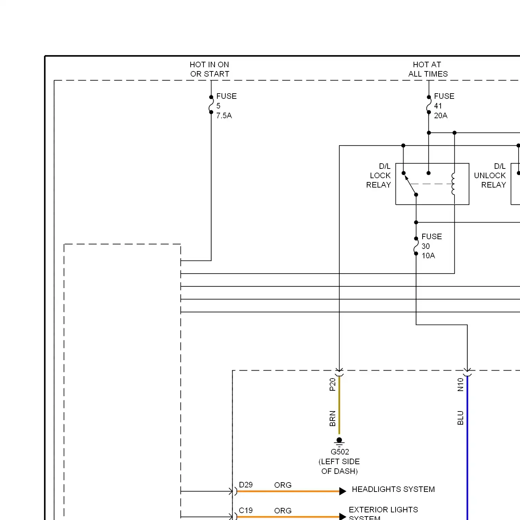Click the G502 ground symbol
520x520 pixels.
coord(339,442)
